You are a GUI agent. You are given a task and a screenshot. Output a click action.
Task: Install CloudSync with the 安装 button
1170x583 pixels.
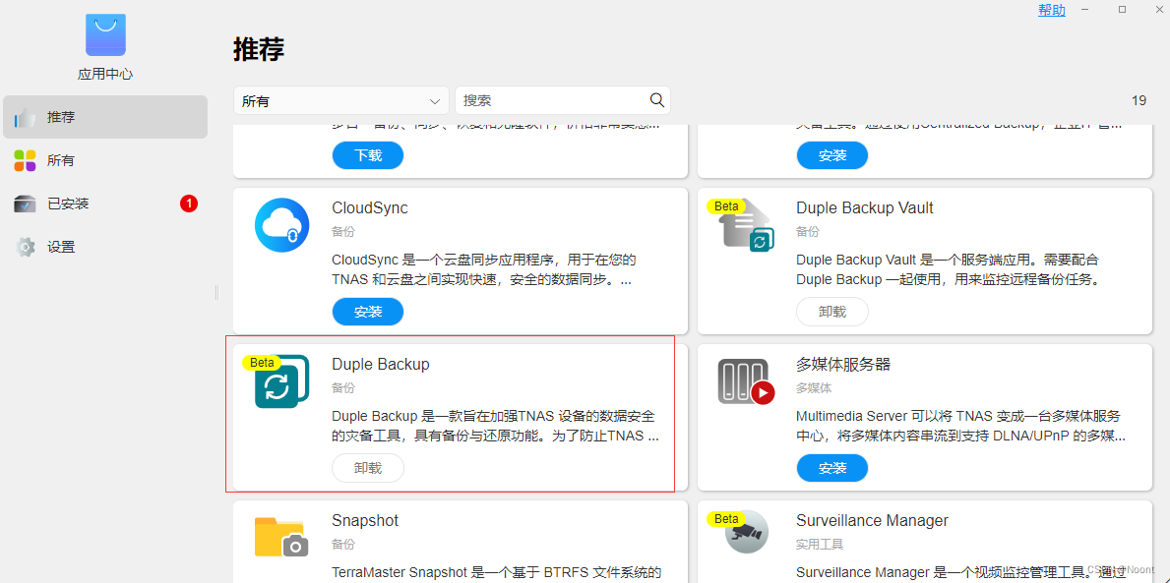(x=367, y=311)
